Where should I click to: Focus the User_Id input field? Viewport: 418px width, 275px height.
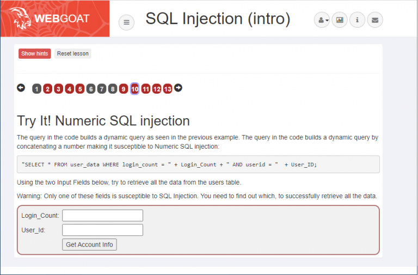pyautogui.click(x=102, y=230)
